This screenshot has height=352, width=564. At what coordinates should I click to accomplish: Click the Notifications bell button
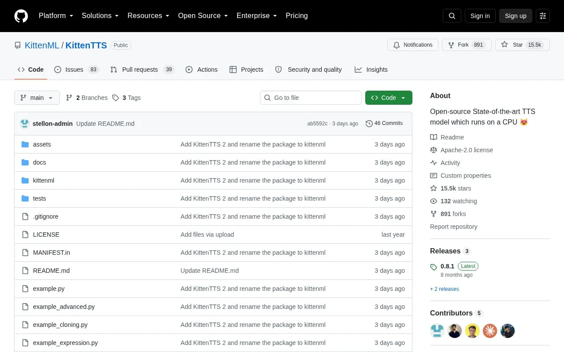[413, 45]
